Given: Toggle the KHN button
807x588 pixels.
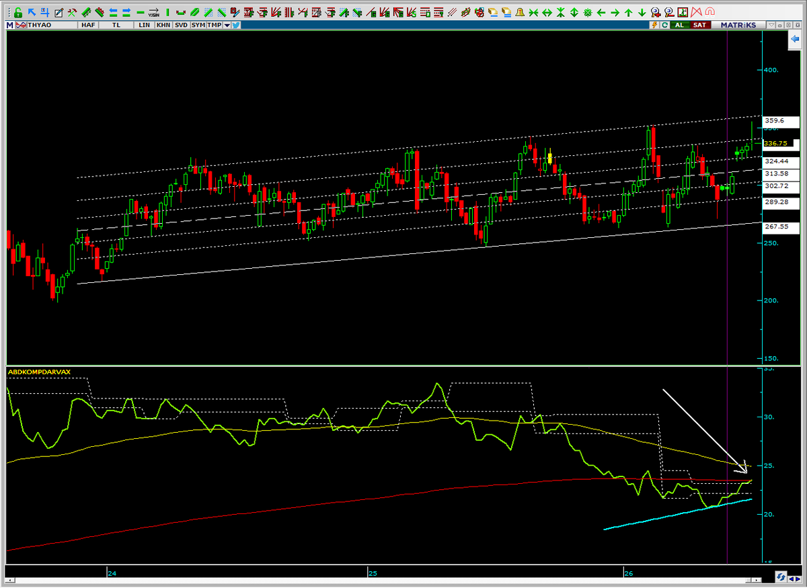Looking at the screenshot, I should pyautogui.click(x=163, y=25).
